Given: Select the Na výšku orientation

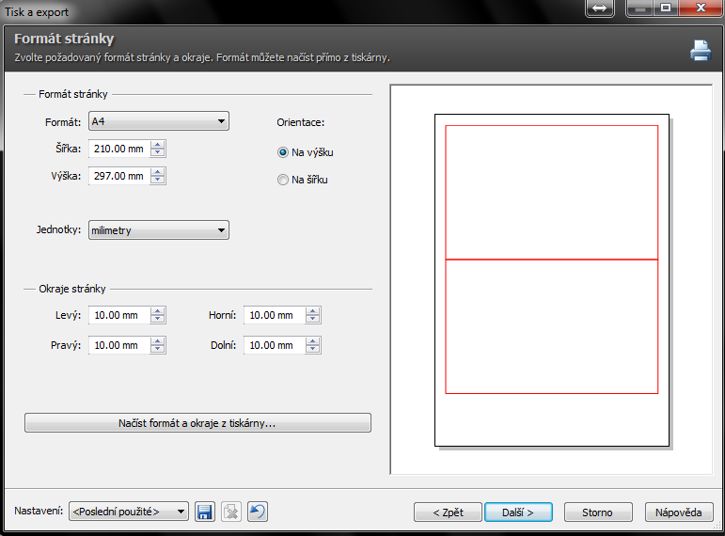Looking at the screenshot, I should pos(283,152).
